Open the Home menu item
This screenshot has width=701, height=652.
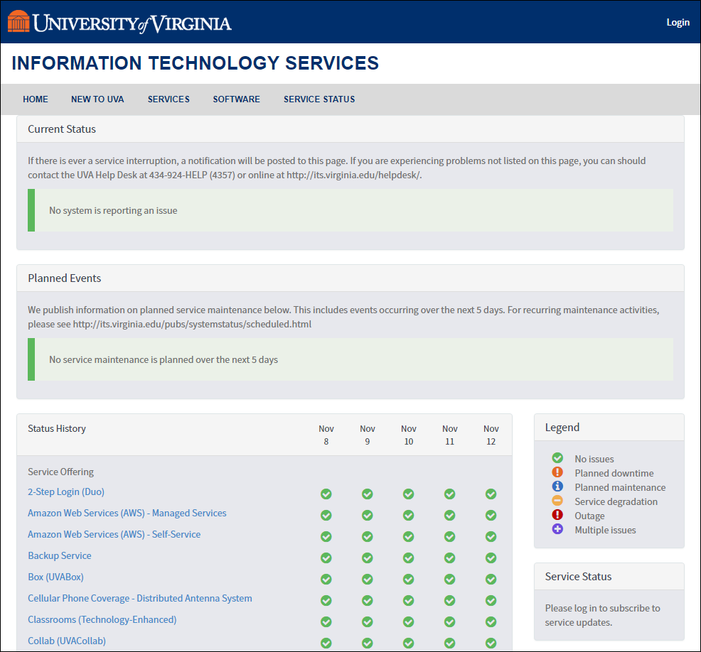[36, 99]
